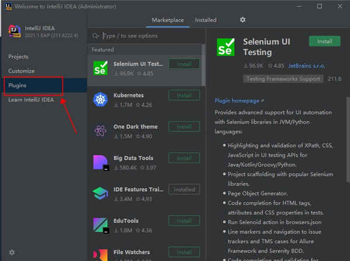Viewport: 350px width, 261px height.
Task: Install Selenium UI Testing from the list
Action: click(x=184, y=64)
